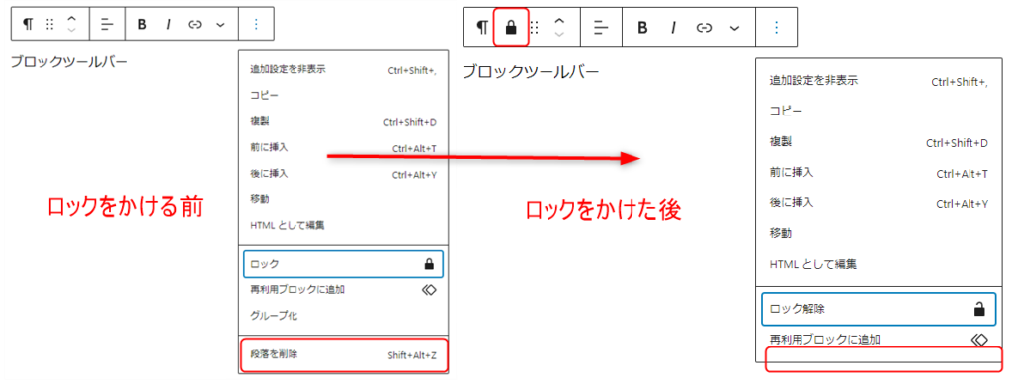Expand more formatting chevron in left toolbar
The image size is (1012, 384).
[220, 25]
